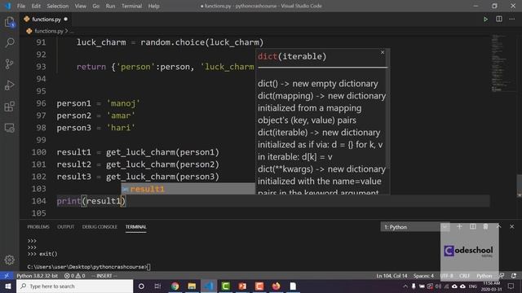The image size is (522, 293).
Task: Open the Edit menu
Action: click(x=36, y=6)
